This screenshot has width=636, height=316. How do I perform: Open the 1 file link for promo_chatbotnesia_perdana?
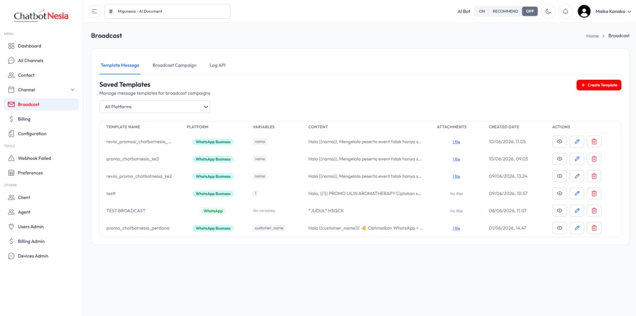click(456, 229)
